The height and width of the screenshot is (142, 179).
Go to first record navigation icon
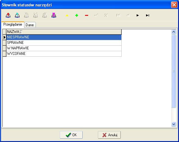pos(118,15)
